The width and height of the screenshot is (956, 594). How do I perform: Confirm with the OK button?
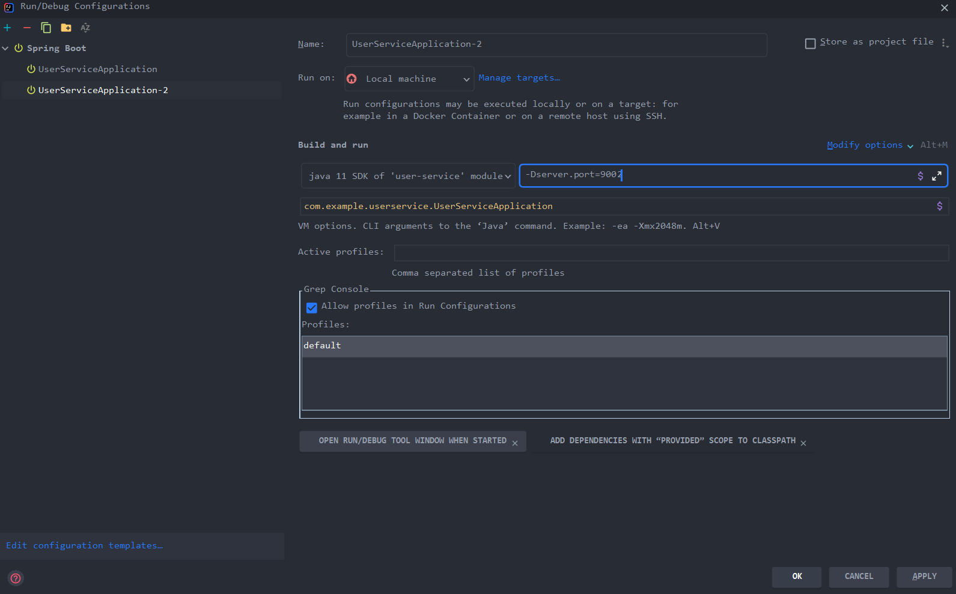[797, 577]
